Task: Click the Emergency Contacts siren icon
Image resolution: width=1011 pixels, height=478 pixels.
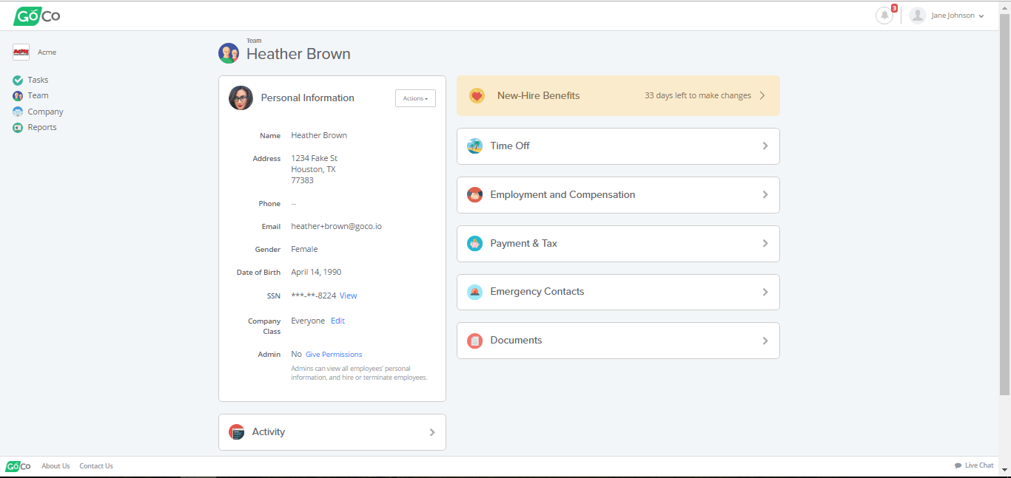Action: pyautogui.click(x=474, y=292)
